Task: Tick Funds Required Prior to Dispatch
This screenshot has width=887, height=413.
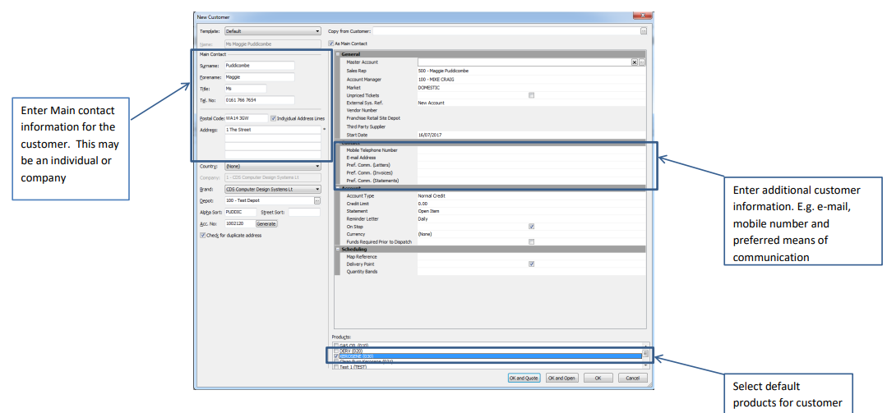Action: (531, 241)
